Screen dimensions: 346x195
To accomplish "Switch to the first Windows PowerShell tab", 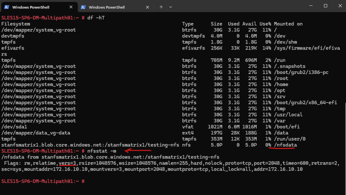I will 39,7.
